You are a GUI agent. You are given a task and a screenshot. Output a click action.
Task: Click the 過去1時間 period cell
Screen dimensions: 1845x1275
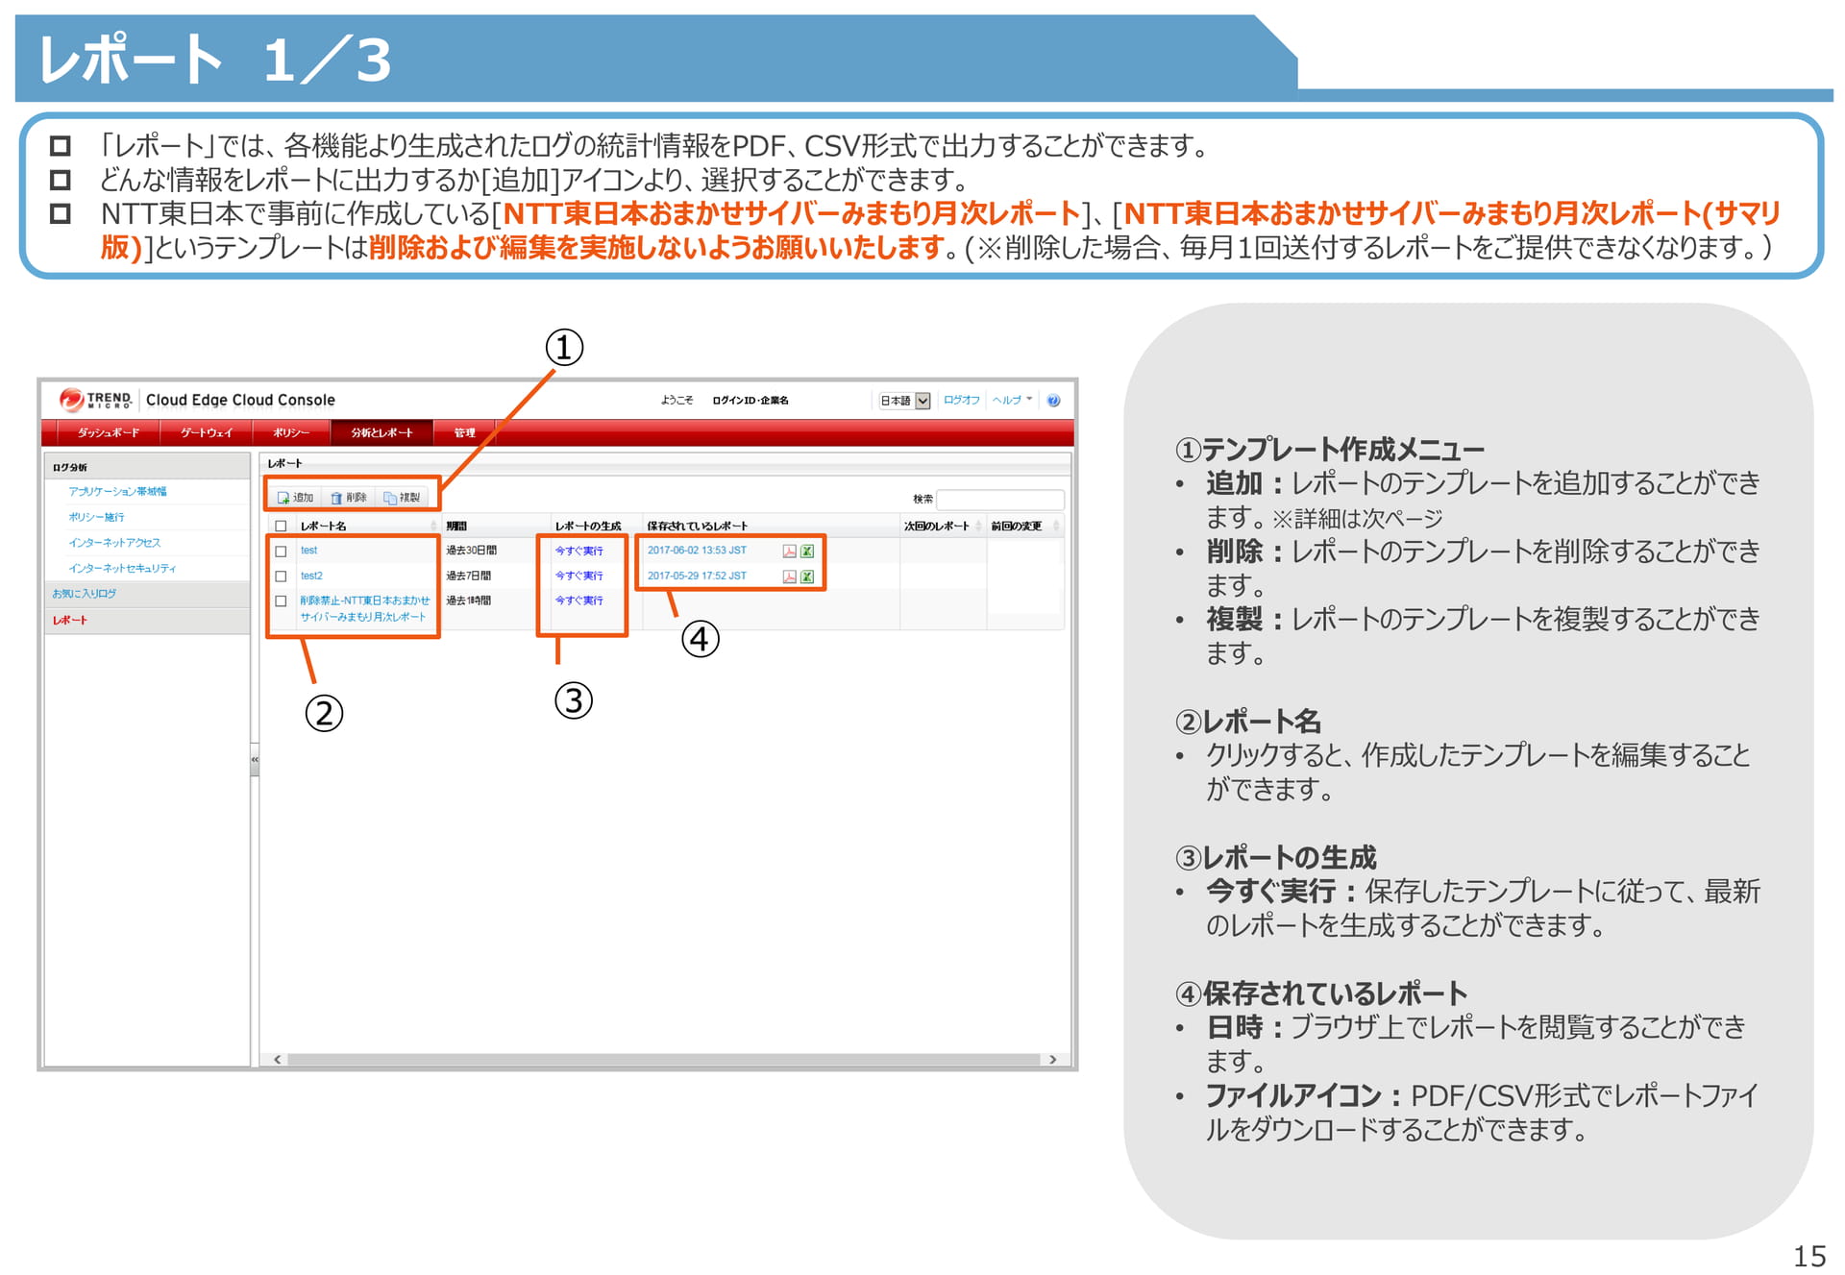[468, 601]
